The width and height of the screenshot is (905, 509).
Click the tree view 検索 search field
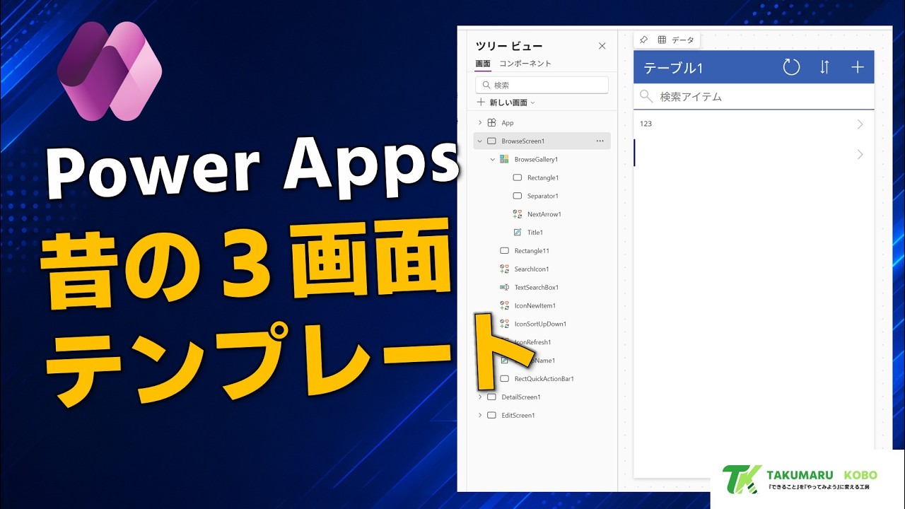click(x=542, y=85)
